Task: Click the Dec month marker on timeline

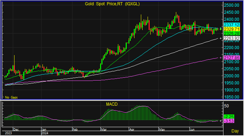Action: coord(16,129)
